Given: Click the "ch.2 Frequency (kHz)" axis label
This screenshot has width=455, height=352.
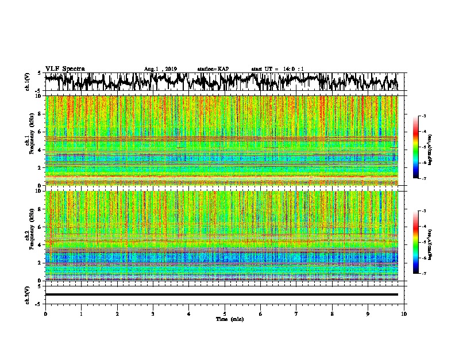Looking at the screenshot, I should (x=29, y=229).
